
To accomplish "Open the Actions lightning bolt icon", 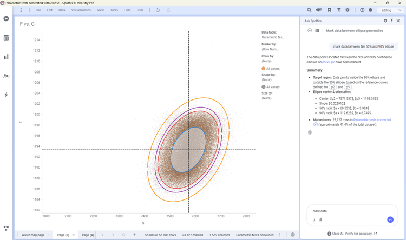I will click(6, 95).
